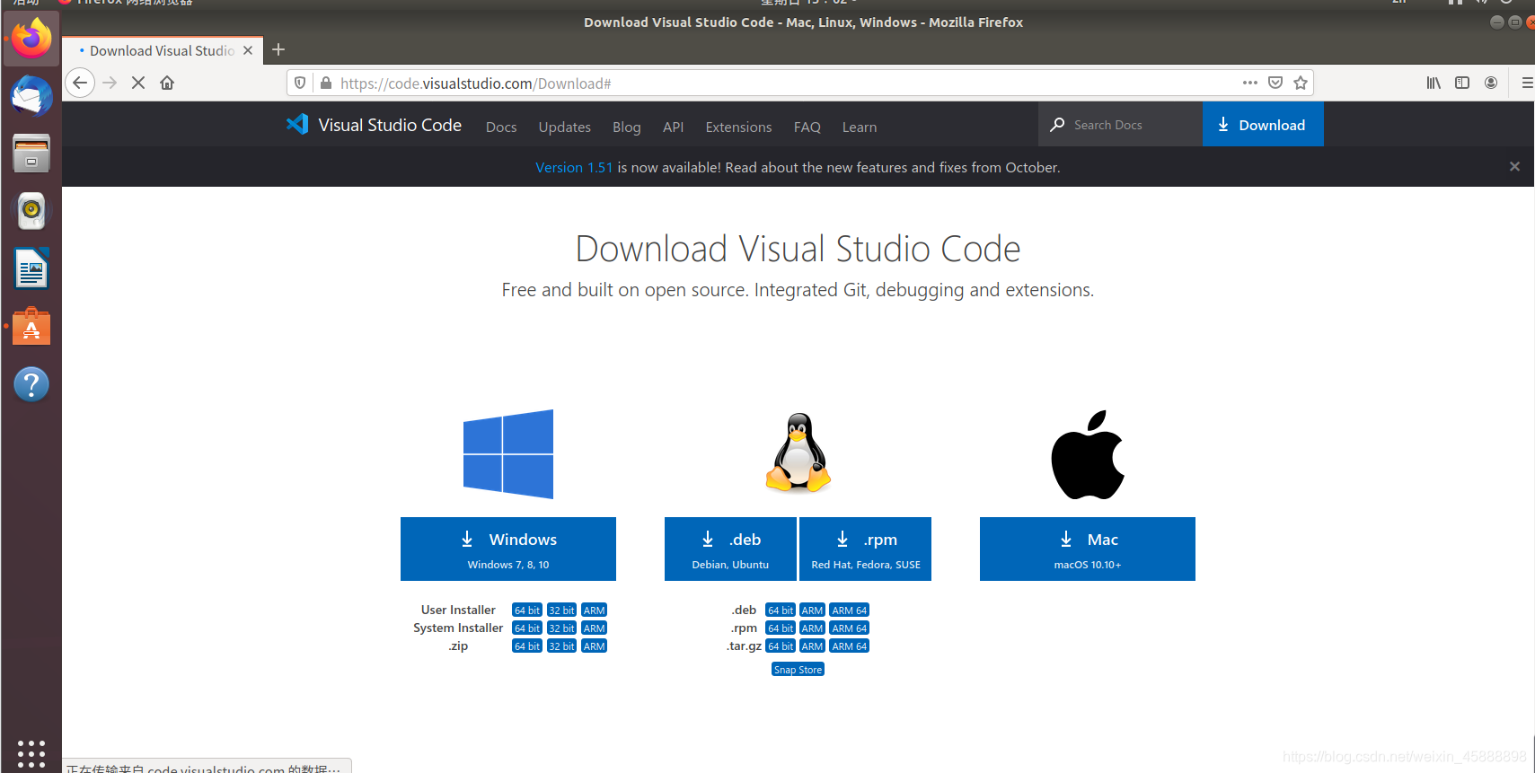This screenshot has width=1535, height=773.
Task: Get .tar.gz ARM link
Action: pyautogui.click(x=813, y=646)
